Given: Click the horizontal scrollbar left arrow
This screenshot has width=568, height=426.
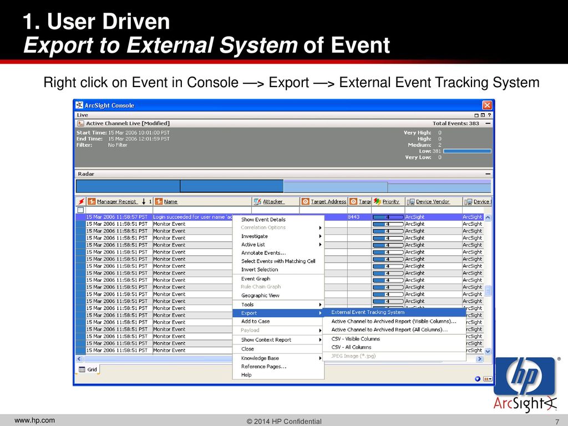Looking at the screenshot, I should 80,359.
